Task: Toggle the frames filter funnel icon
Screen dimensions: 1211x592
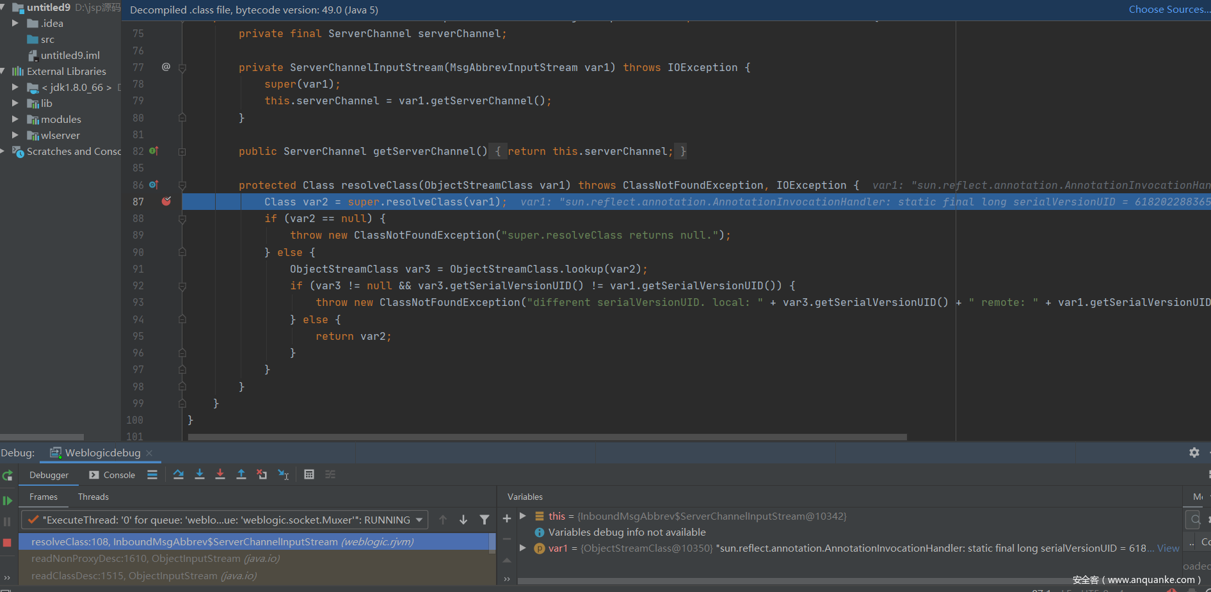Action: [485, 520]
